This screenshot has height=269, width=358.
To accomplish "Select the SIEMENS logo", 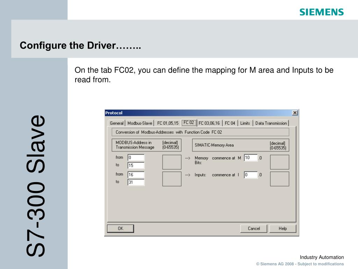I will (x=322, y=12).
